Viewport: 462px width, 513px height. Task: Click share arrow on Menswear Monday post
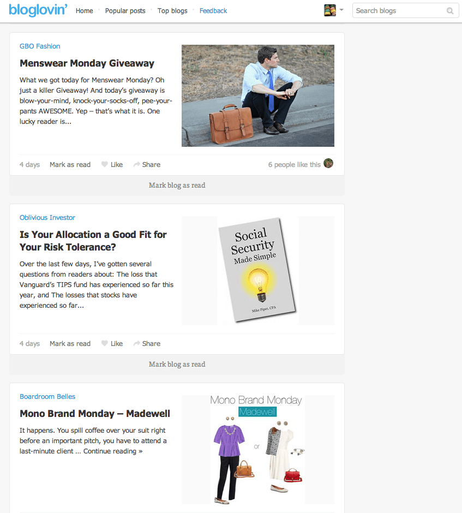(x=137, y=164)
